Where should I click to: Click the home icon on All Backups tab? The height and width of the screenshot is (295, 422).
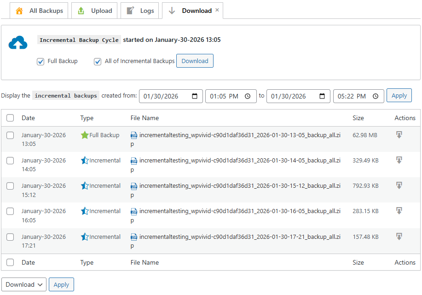(x=19, y=10)
